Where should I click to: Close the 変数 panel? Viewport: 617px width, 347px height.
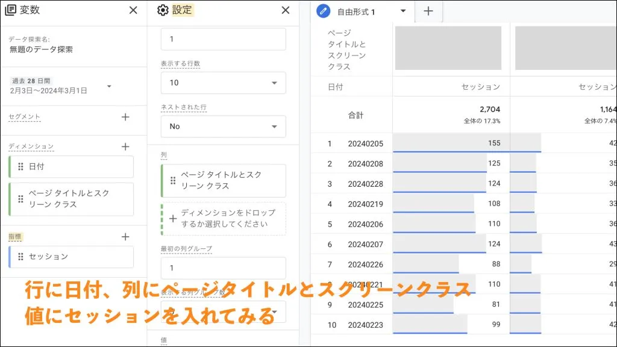[133, 10]
